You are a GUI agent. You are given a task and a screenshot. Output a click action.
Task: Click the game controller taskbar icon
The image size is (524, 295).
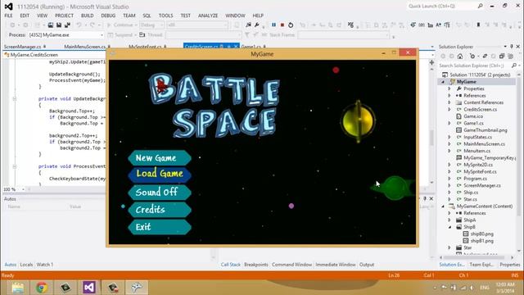pyautogui.click(x=137, y=288)
